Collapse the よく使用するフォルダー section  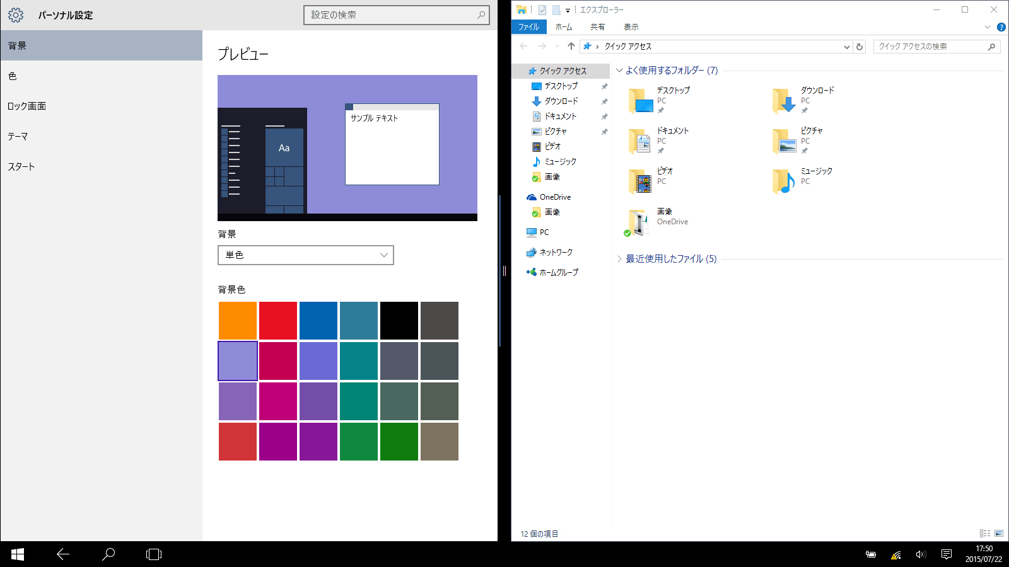619,71
